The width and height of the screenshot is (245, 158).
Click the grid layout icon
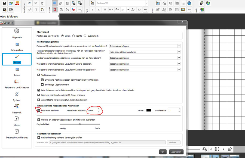[x=54, y=3]
